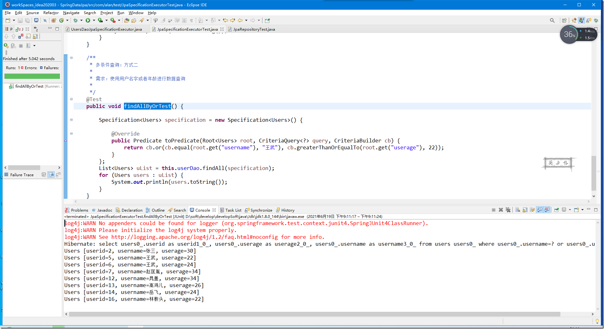604x329 pixels.
Task: Toggle Scroll Lock in the Console toolbar
Action: point(525,210)
